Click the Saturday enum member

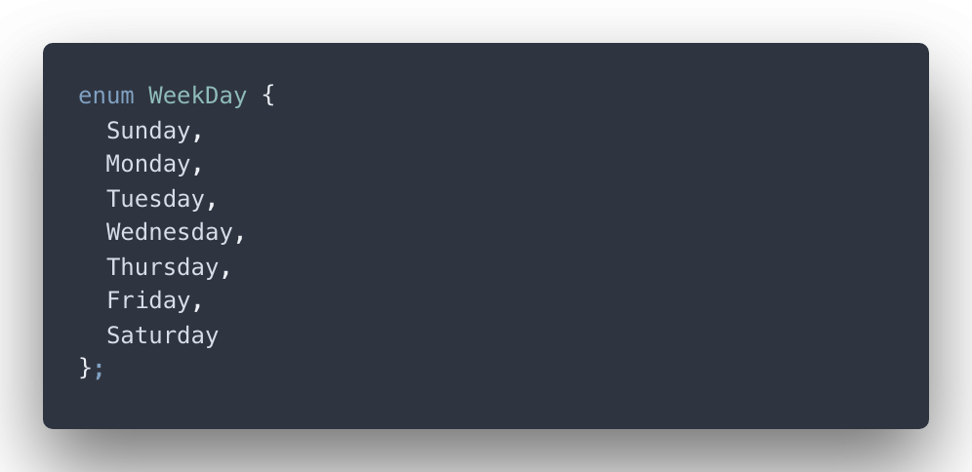[x=162, y=335]
